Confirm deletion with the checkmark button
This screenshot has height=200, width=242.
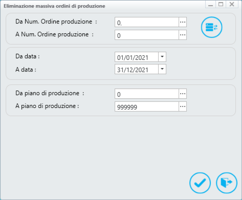coord(200,183)
